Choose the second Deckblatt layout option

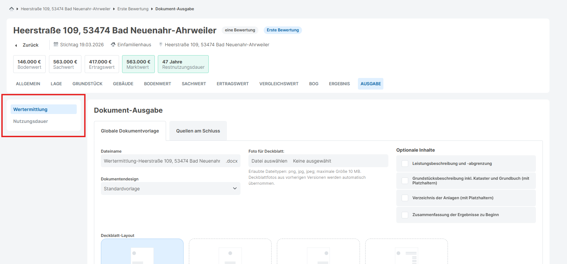(x=230, y=252)
